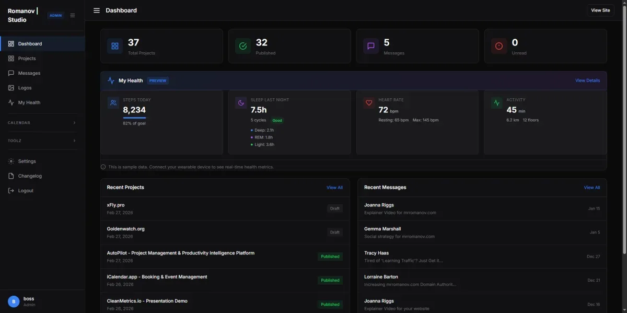Click the pulse icon on Activity card
This screenshot has height=313, width=627.
point(496,102)
